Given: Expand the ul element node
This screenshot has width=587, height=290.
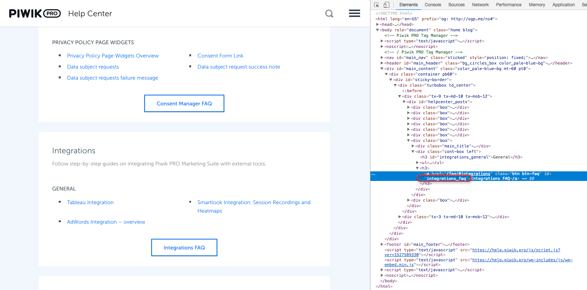Looking at the screenshot, I should click(x=417, y=163).
